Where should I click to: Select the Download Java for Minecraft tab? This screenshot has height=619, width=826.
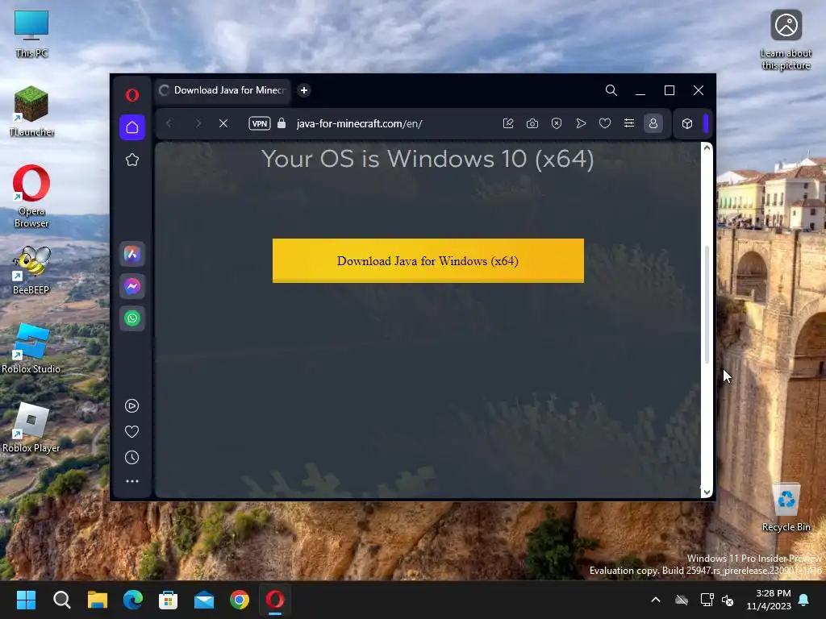coord(223,90)
